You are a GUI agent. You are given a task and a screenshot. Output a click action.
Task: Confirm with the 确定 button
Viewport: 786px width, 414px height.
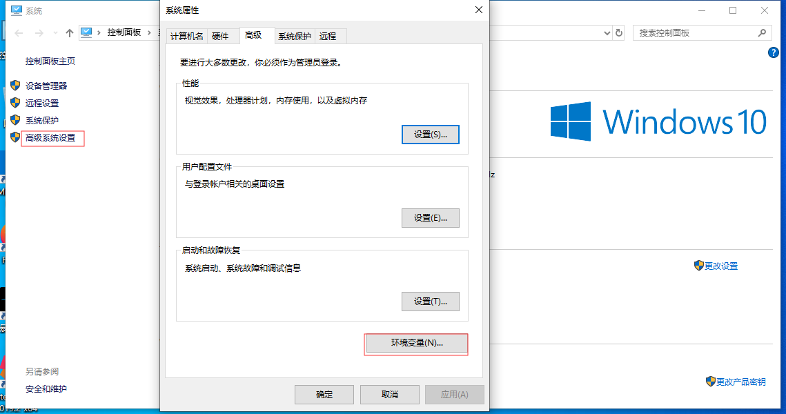point(324,395)
